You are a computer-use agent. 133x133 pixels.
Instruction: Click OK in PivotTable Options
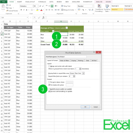85,107
